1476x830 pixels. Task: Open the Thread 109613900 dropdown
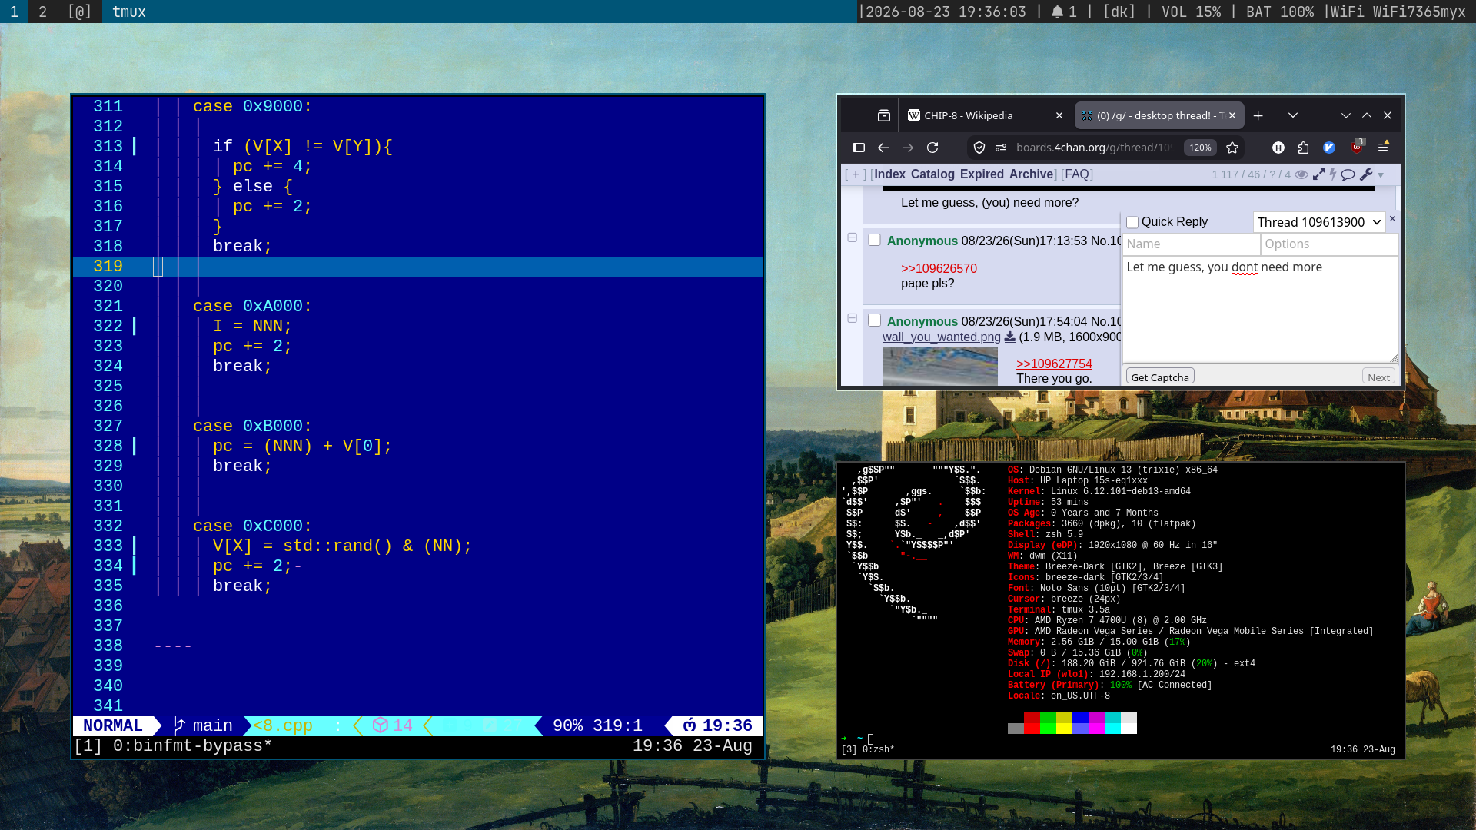click(x=1319, y=223)
